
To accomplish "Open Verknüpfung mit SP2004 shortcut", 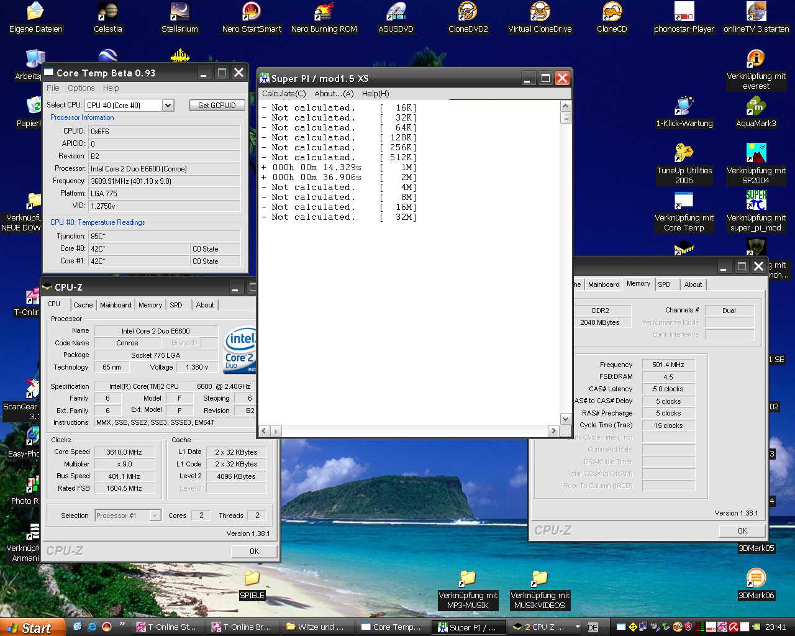I will (756, 164).
